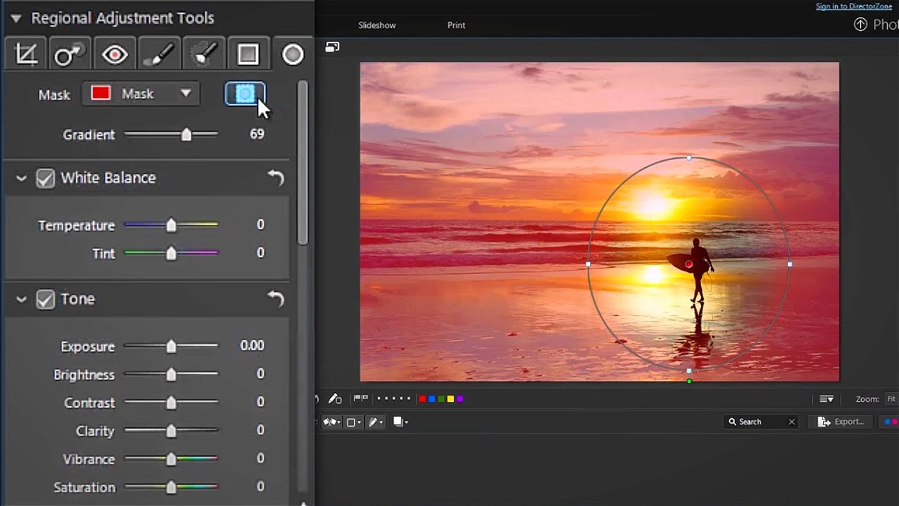Click the Saturation slider handle
The image size is (899, 506).
coord(171,486)
